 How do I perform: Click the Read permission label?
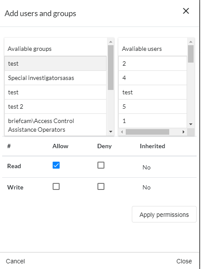(14, 166)
